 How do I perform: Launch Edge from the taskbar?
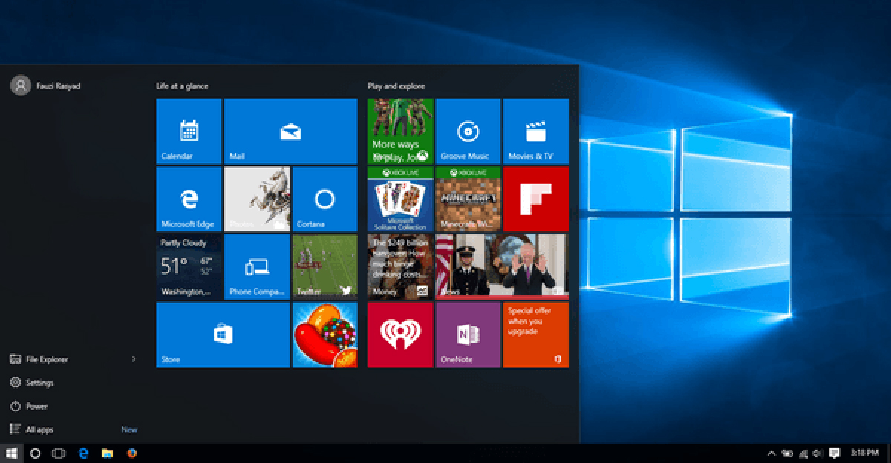84,453
